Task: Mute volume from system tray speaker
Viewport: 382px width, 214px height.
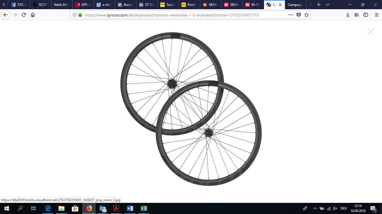Action: (x=335, y=208)
